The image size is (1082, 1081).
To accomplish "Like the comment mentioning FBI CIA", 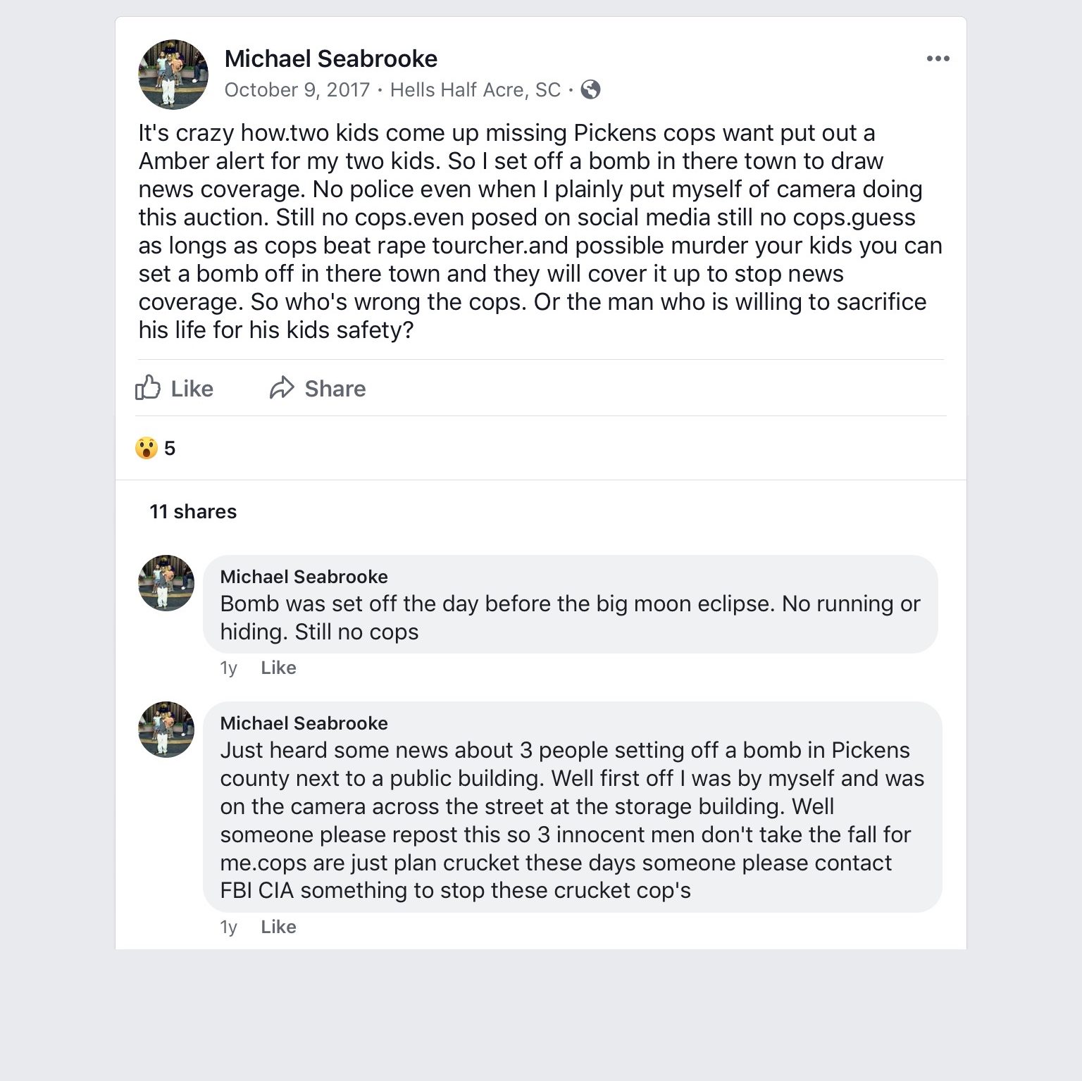I will (x=278, y=927).
